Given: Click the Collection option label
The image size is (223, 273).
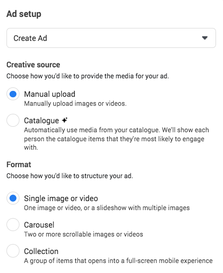Looking at the screenshot, I should (41, 252).
